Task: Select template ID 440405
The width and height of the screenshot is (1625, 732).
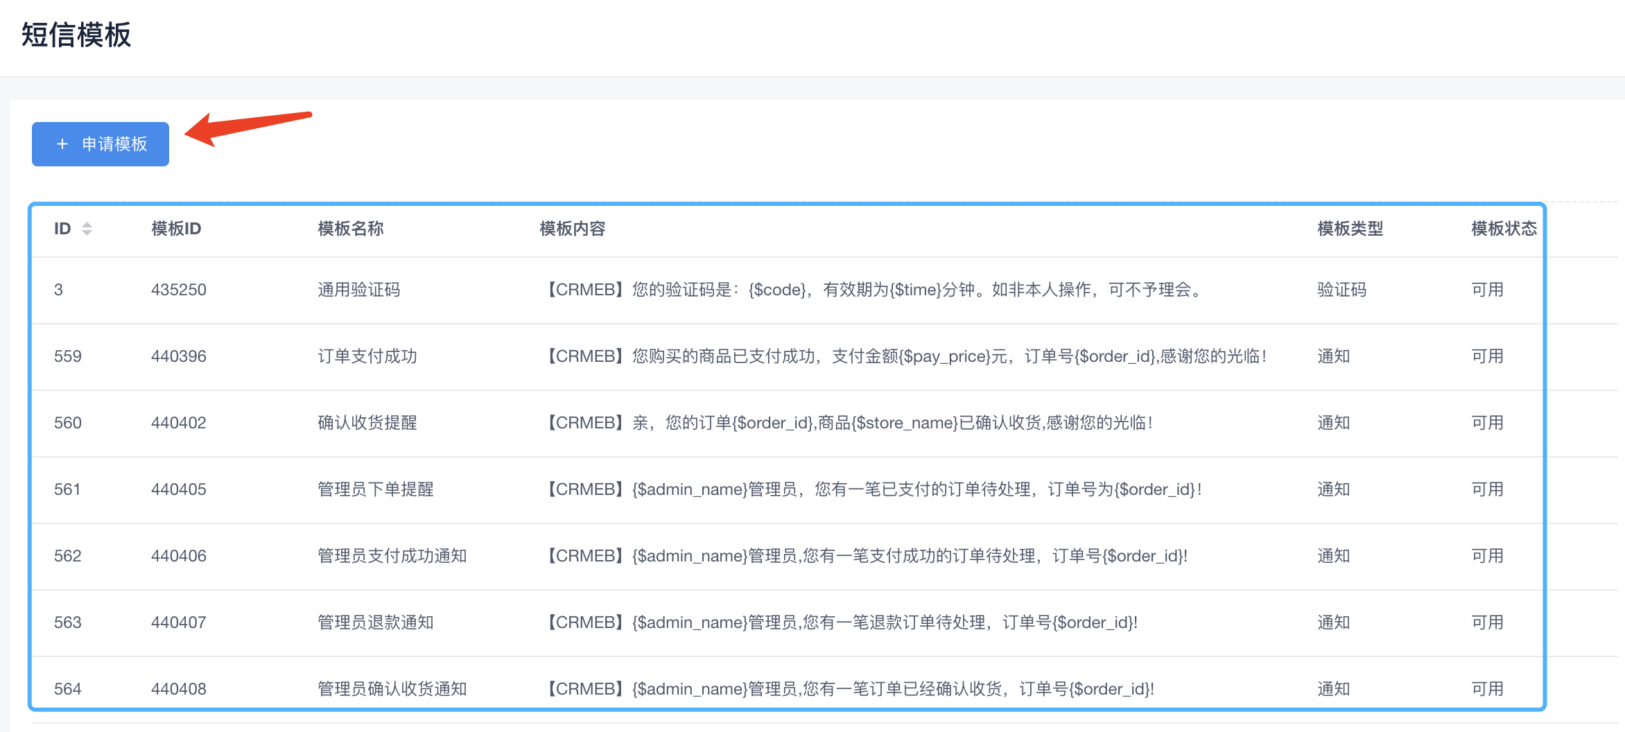Action: [179, 489]
